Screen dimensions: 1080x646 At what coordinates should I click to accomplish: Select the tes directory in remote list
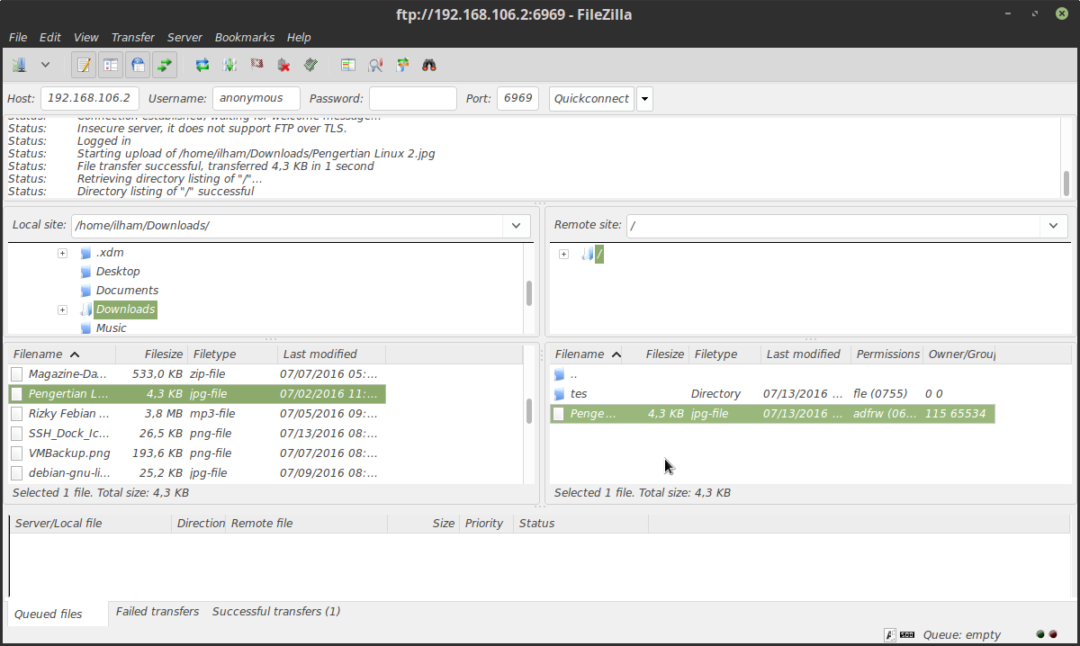click(x=772, y=394)
